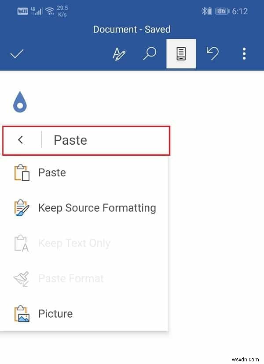Select Keep Text Only option
Screen dimensions: 264x364
(x=74, y=243)
